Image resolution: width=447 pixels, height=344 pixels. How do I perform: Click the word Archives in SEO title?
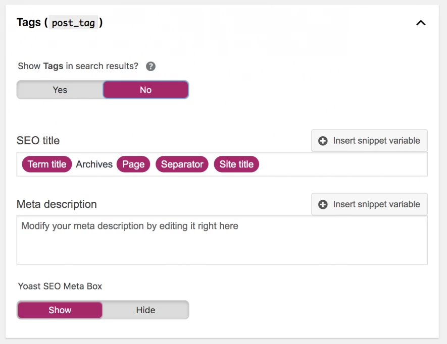[94, 164]
